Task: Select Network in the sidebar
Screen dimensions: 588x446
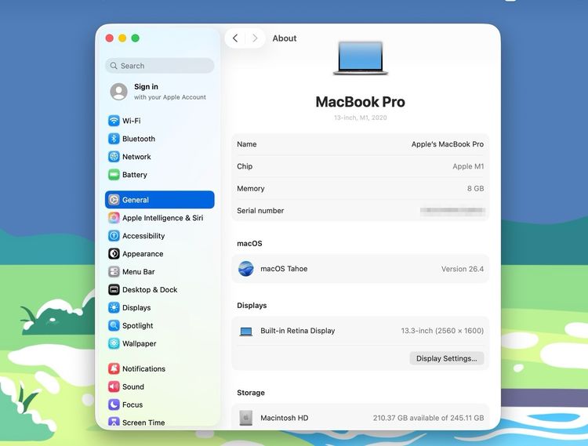Action: pyautogui.click(x=160, y=157)
